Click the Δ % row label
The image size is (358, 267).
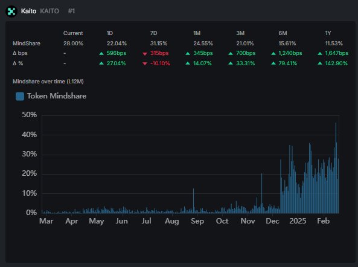coord(18,63)
